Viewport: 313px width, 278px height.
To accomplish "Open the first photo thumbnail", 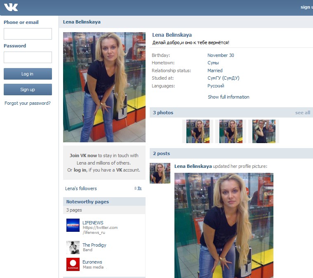I will [x=198, y=131].
